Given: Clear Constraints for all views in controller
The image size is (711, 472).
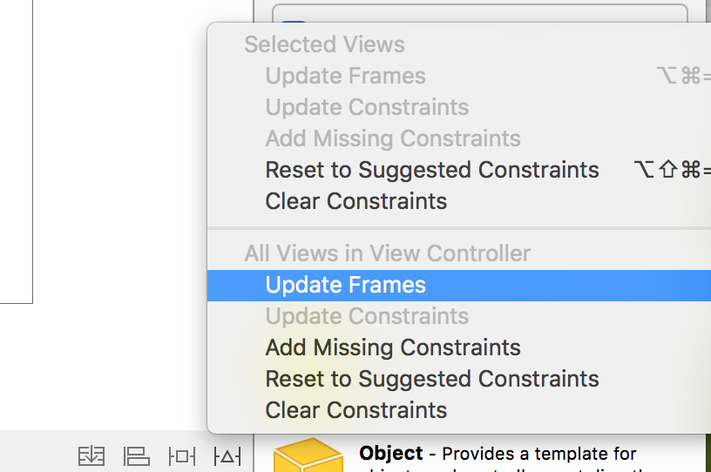Looking at the screenshot, I should [356, 410].
